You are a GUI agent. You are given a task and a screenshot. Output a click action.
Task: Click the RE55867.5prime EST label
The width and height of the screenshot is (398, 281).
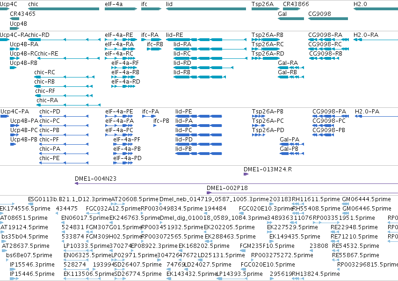click(x=355, y=255)
